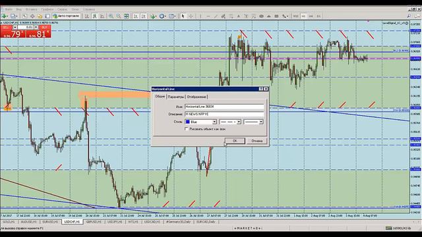
Task: Open the Periods clock icon
Action: coord(163,16)
